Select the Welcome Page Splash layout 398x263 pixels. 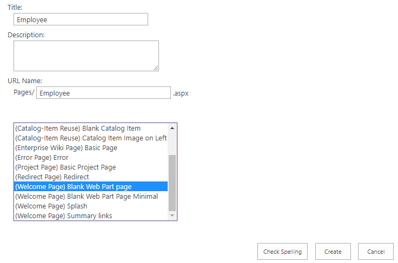pos(51,206)
